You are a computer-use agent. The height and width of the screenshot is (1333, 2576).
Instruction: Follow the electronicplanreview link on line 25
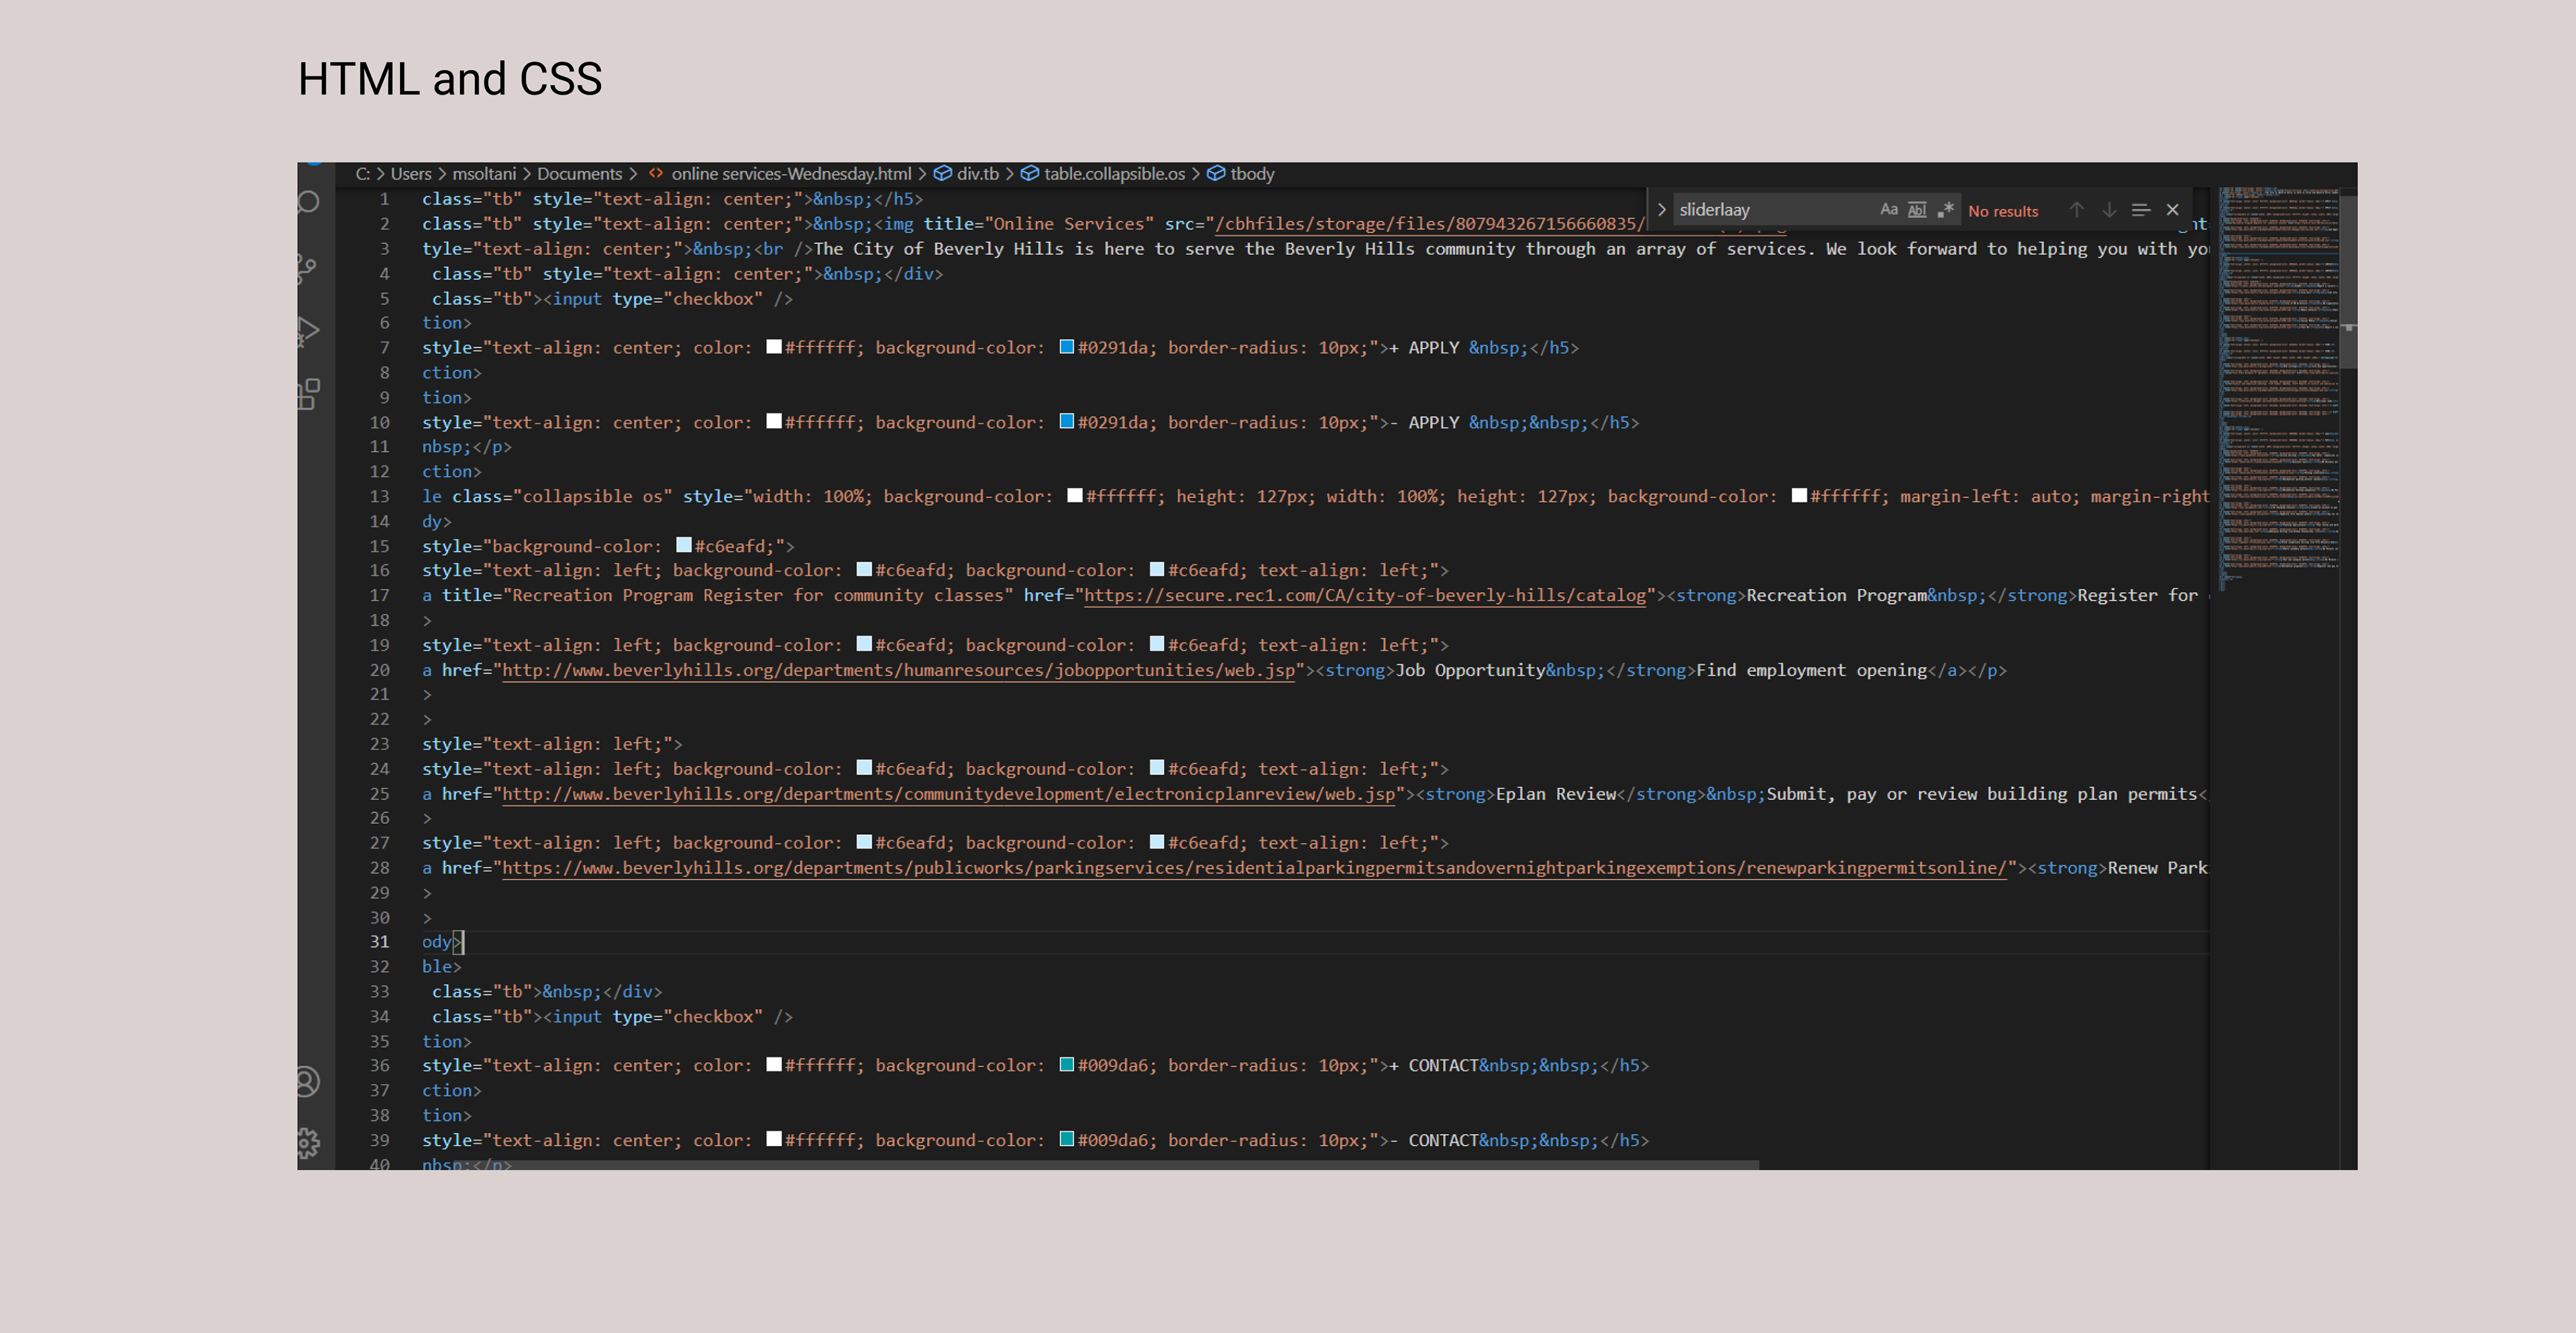[x=948, y=795]
